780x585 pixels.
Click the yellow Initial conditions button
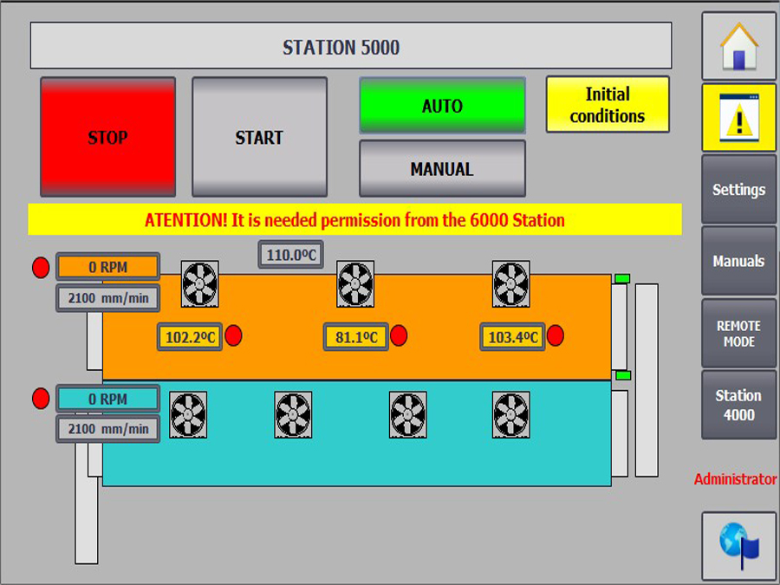coord(608,105)
